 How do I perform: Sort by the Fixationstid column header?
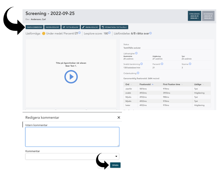tap(149, 84)
